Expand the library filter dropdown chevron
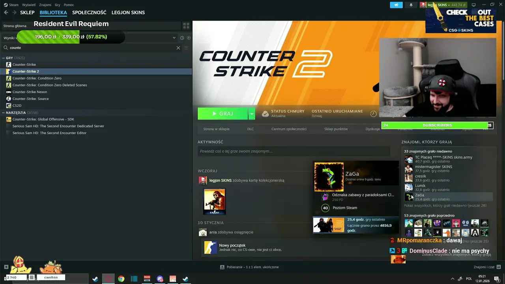This screenshot has width=505, height=284. tap(174, 38)
